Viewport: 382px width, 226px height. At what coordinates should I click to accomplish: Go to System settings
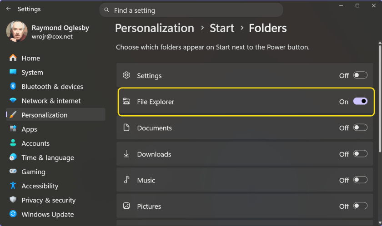55,73
